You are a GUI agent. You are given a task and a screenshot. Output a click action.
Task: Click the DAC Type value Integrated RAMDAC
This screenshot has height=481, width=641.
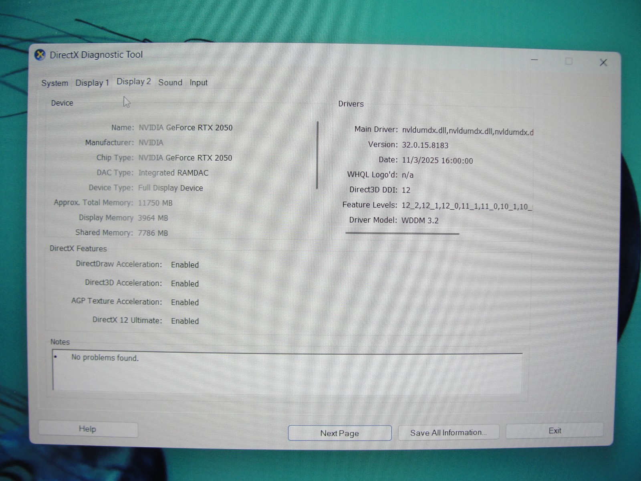point(173,173)
